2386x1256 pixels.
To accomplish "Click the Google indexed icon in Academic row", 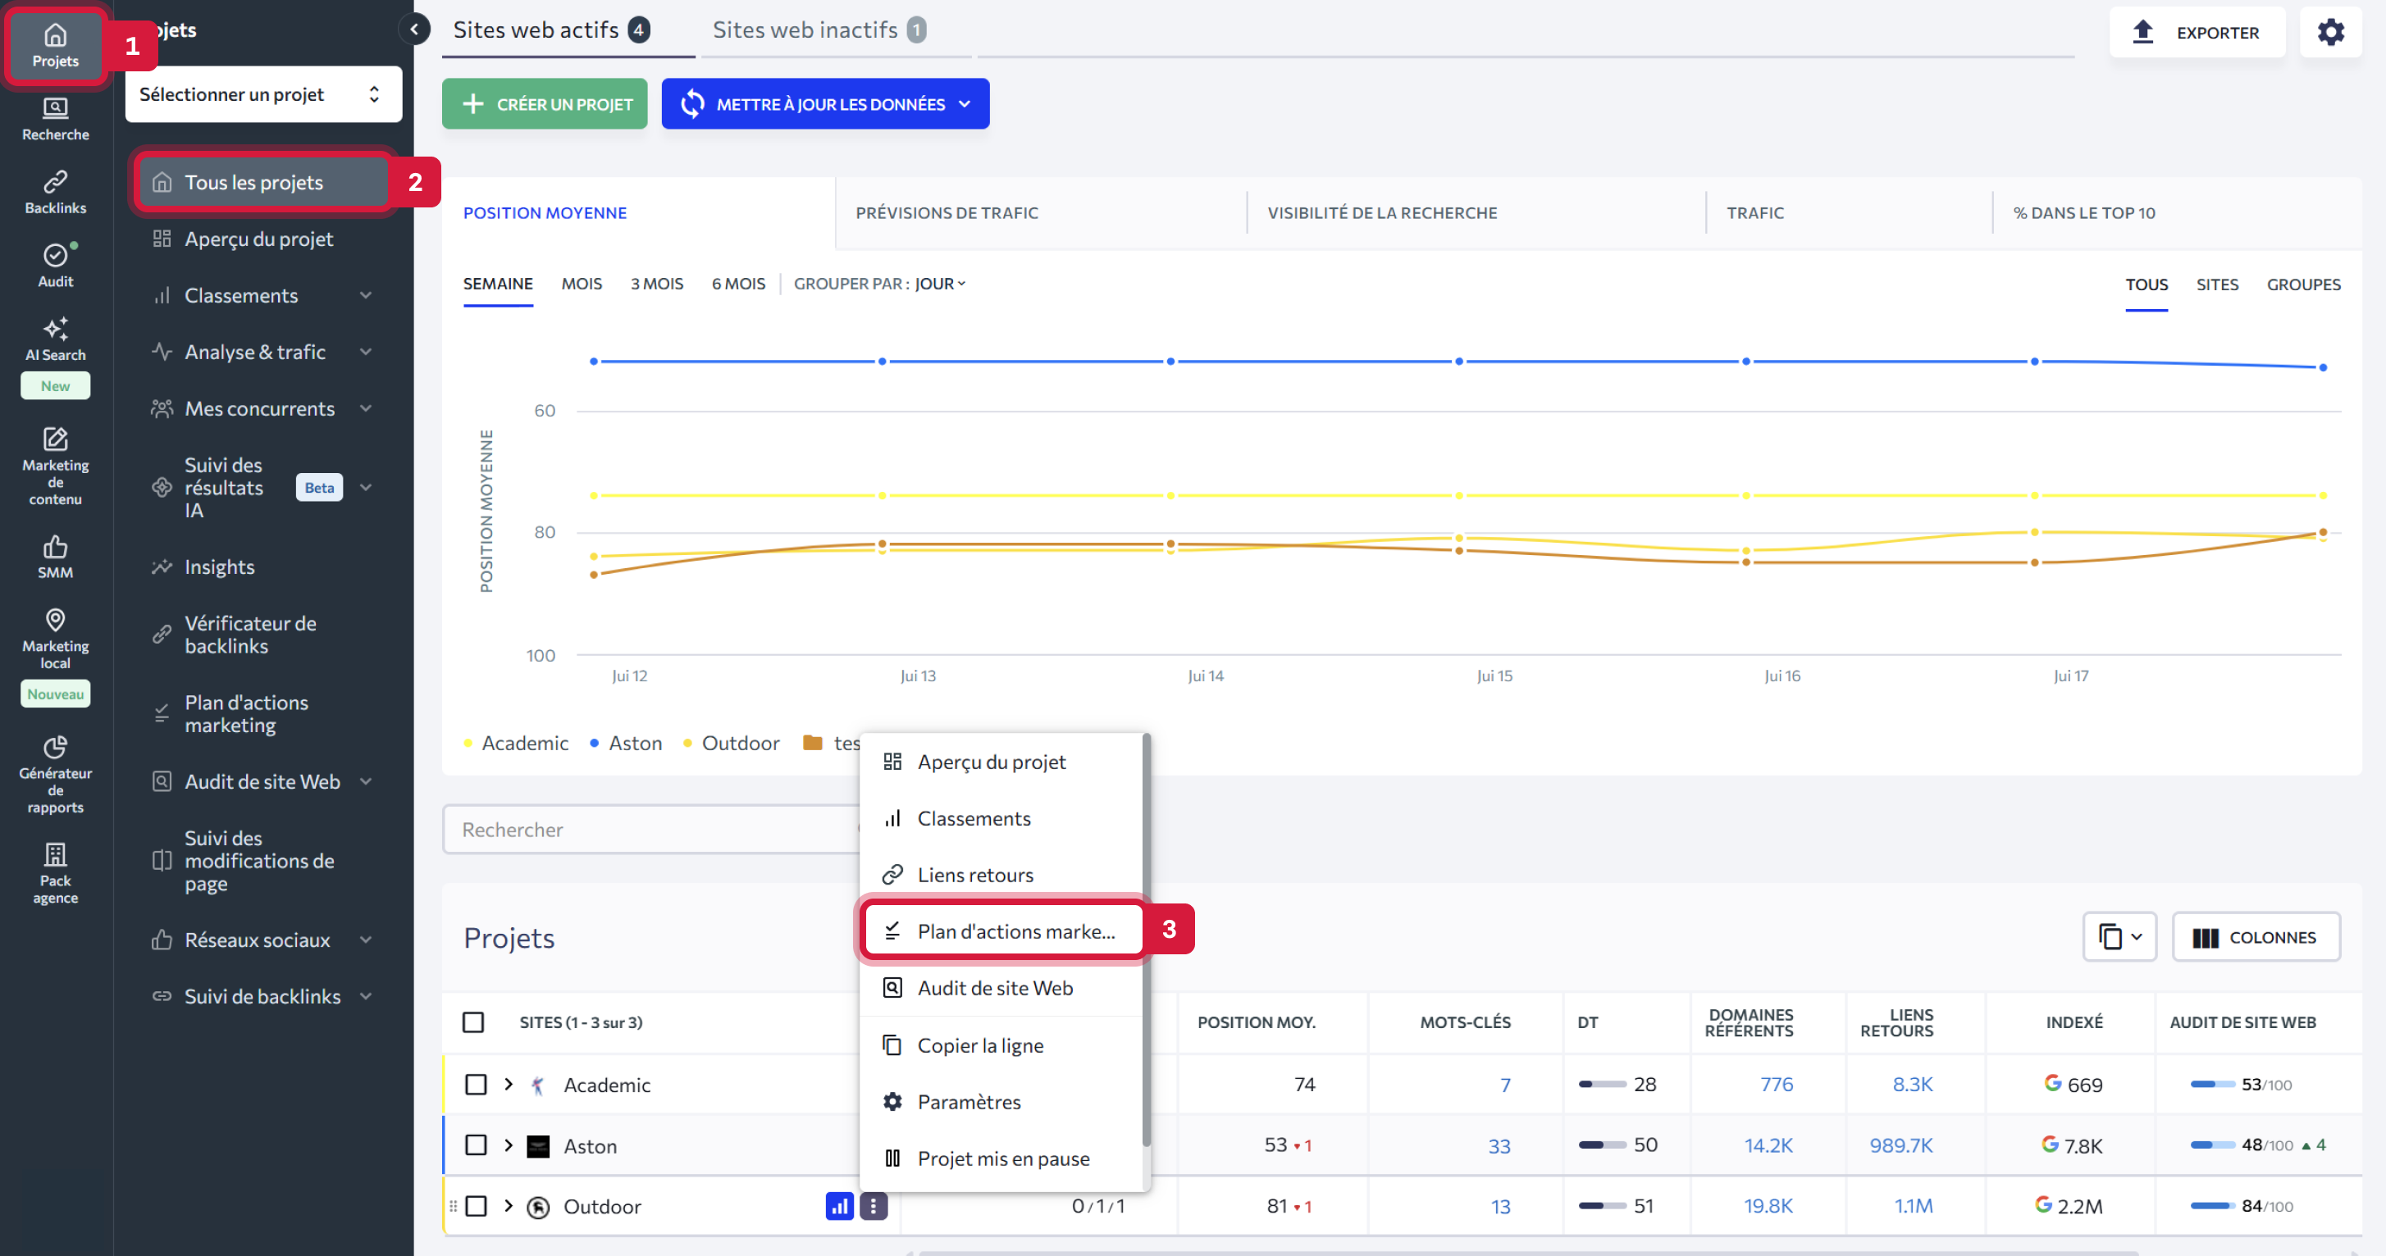I will 2052,1082.
